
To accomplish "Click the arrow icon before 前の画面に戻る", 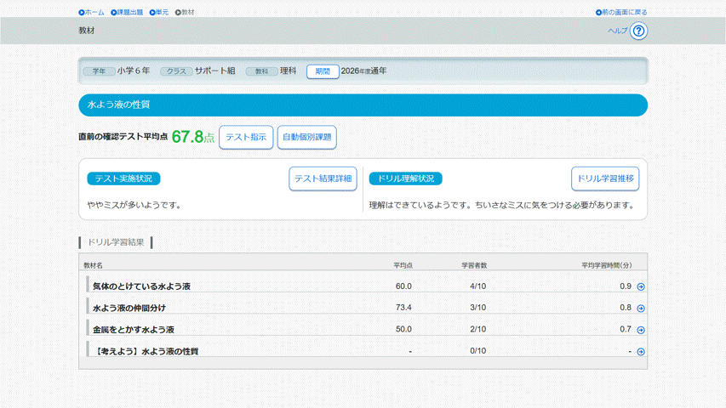I will coord(598,13).
